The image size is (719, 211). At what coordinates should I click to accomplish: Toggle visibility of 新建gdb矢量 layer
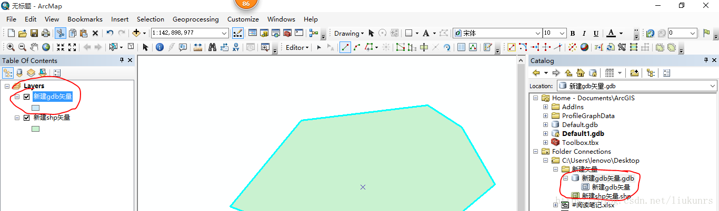click(x=27, y=97)
